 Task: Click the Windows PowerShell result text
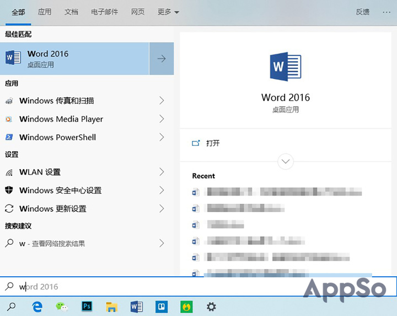click(x=58, y=138)
